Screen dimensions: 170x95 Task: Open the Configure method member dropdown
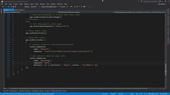tap(139, 12)
